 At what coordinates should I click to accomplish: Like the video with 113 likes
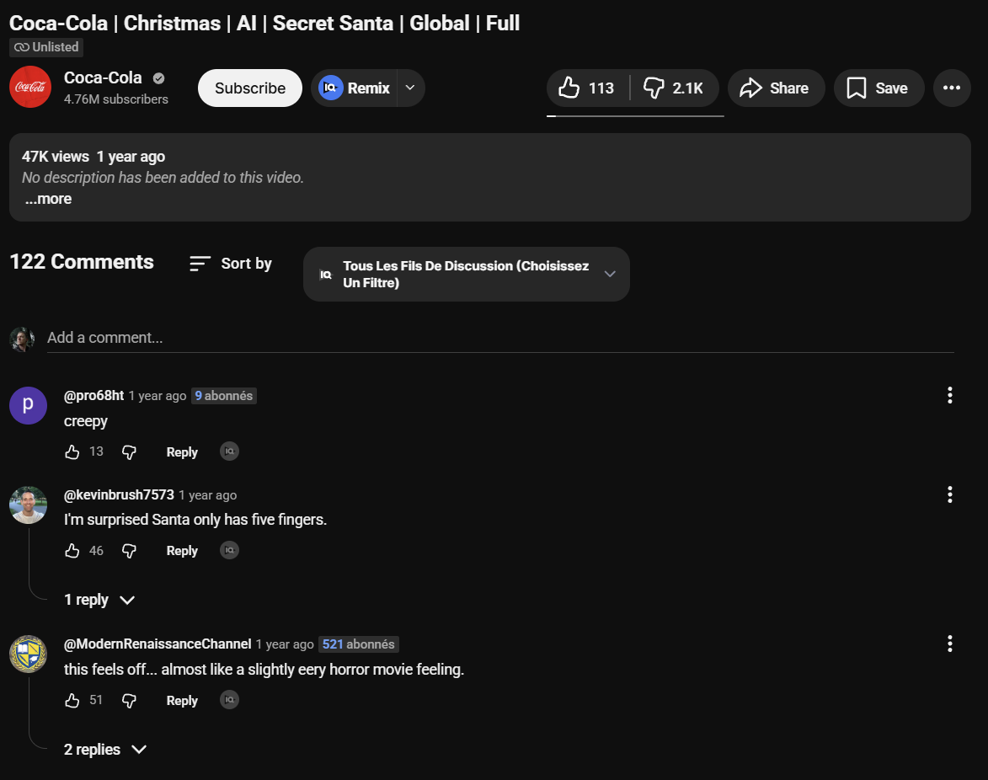[587, 88]
